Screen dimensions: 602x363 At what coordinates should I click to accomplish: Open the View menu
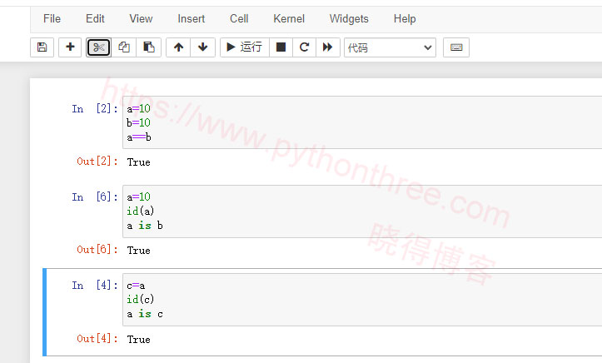[141, 19]
